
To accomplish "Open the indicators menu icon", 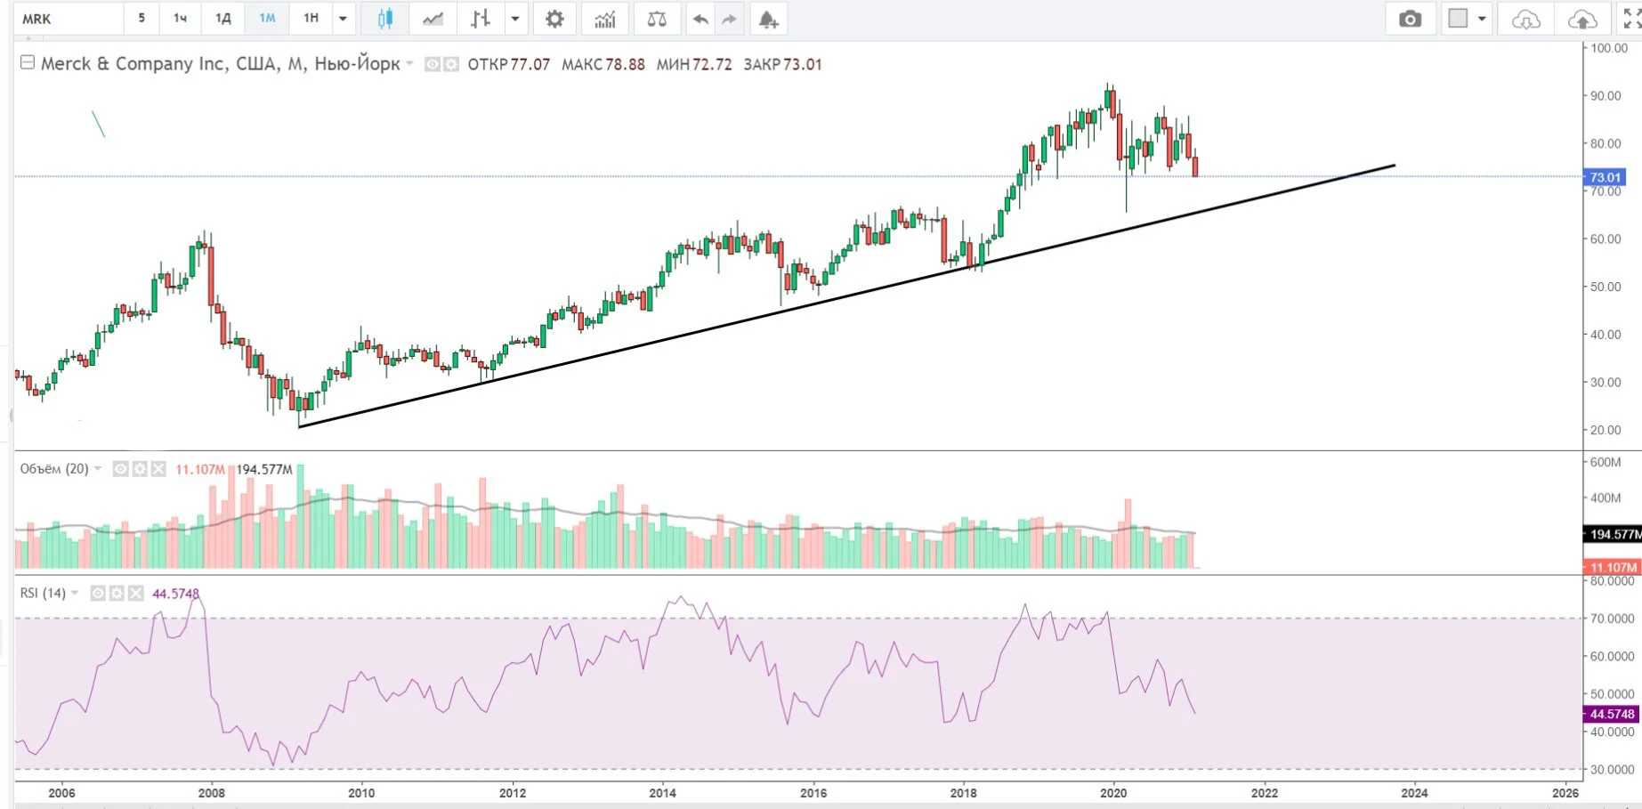I will (605, 19).
